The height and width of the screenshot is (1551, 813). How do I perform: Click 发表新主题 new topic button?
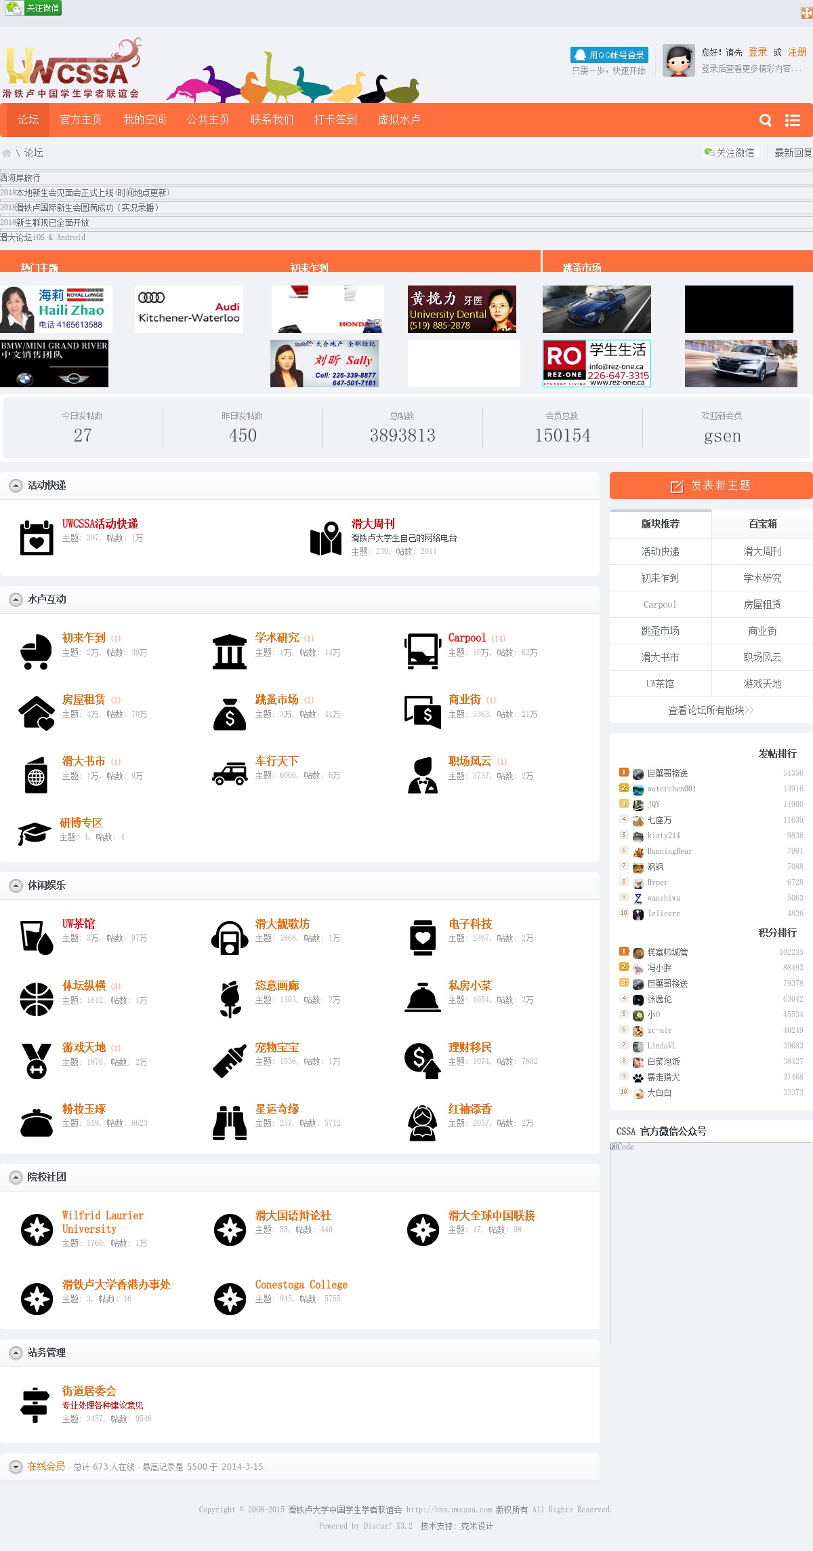pos(711,486)
